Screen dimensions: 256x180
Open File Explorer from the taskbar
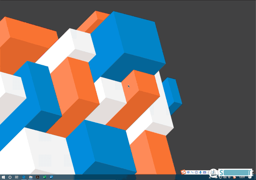point(31,177)
